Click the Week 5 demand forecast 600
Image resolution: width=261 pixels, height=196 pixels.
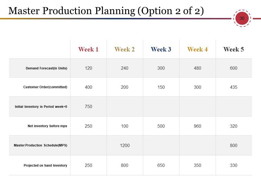click(x=234, y=68)
